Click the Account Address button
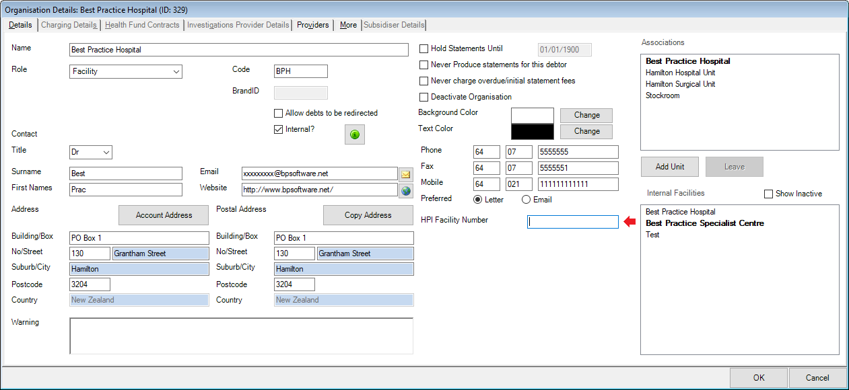 [164, 215]
